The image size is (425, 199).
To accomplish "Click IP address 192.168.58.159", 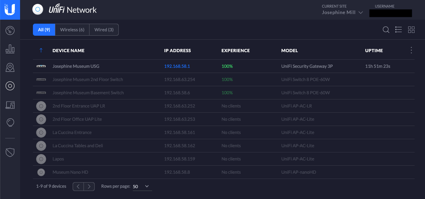I will click(180, 159).
